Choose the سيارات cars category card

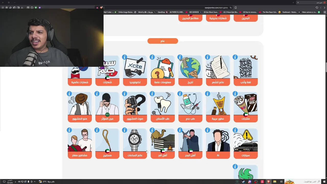click(x=246, y=144)
